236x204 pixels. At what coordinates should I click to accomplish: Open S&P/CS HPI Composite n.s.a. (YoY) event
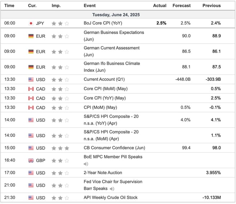tap(111, 120)
